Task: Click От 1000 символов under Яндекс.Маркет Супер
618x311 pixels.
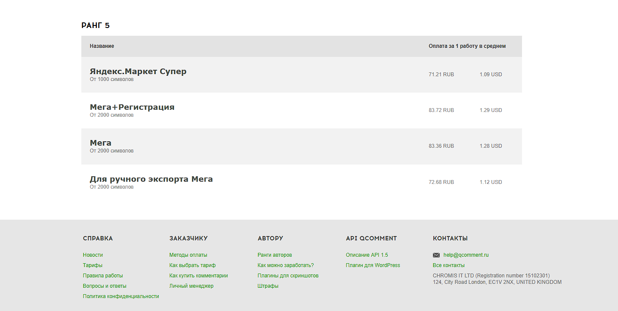Action: (111, 79)
